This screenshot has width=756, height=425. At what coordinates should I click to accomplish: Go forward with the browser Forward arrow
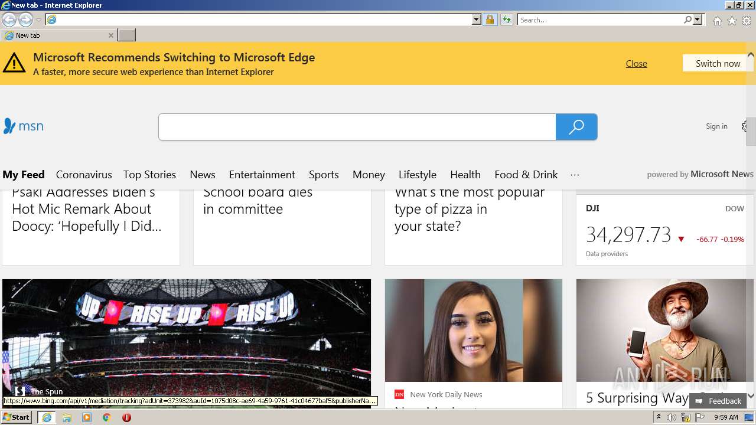(x=25, y=20)
